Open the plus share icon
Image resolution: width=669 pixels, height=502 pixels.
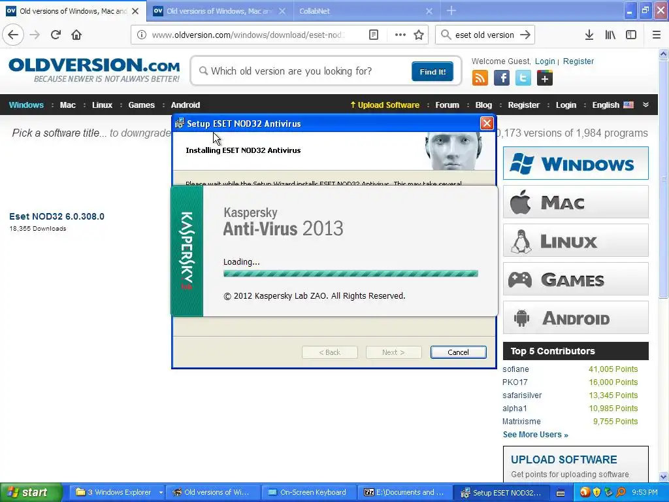pos(544,78)
